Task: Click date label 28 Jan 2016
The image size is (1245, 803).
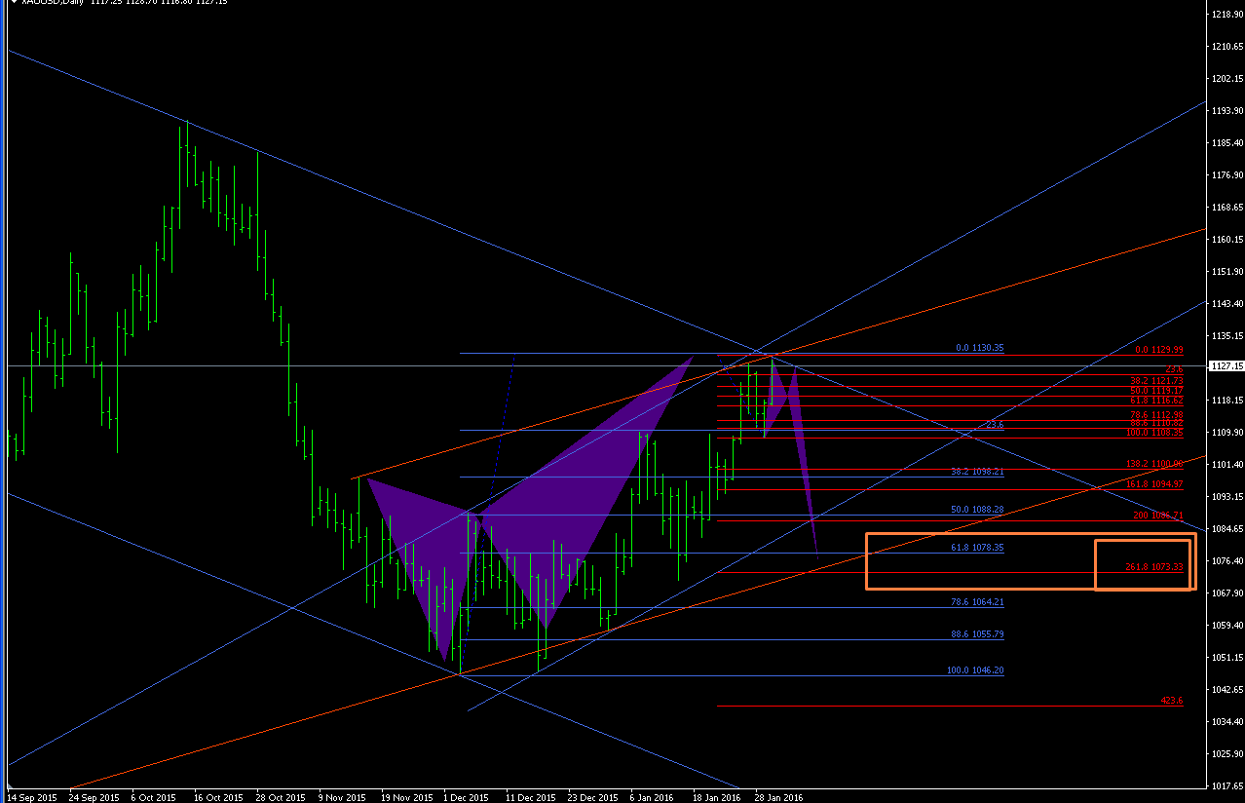Action: (779, 797)
